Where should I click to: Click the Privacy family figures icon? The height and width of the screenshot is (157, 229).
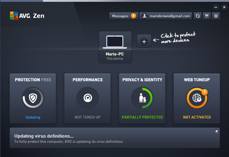click(x=142, y=98)
